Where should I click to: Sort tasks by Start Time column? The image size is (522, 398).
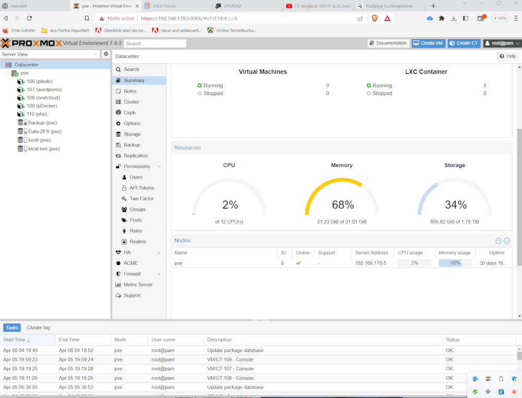28,340
